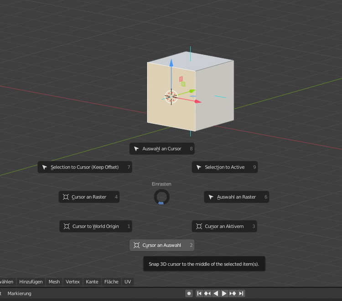342x301 pixels.
Task: Choose 'Auswahl an Cursor' in the pie menu
Action: pyautogui.click(x=162, y=149)
